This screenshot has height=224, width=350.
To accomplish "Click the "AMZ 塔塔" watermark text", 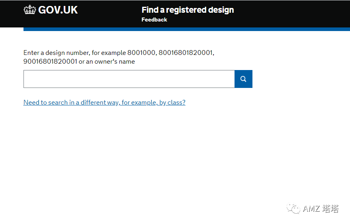I will [x=321, y=209].
